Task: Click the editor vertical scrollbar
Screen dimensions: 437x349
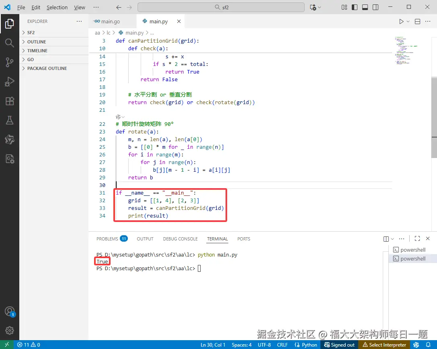Action: pos(434,117)
